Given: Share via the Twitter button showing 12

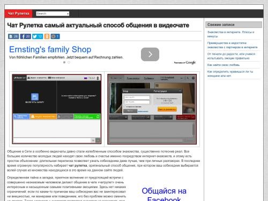Looking at the screenshot, I should tap(38, 36).
